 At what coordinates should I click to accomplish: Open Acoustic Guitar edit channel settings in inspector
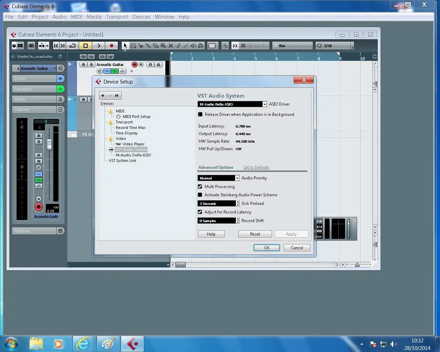60,68
